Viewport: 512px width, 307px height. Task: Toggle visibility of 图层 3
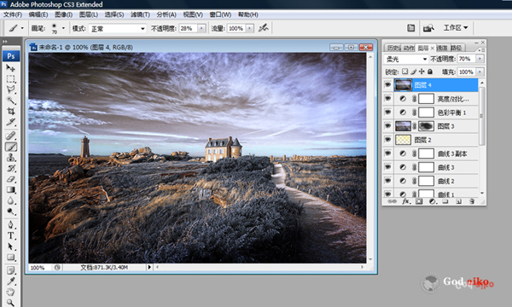(x=388, y=126)
